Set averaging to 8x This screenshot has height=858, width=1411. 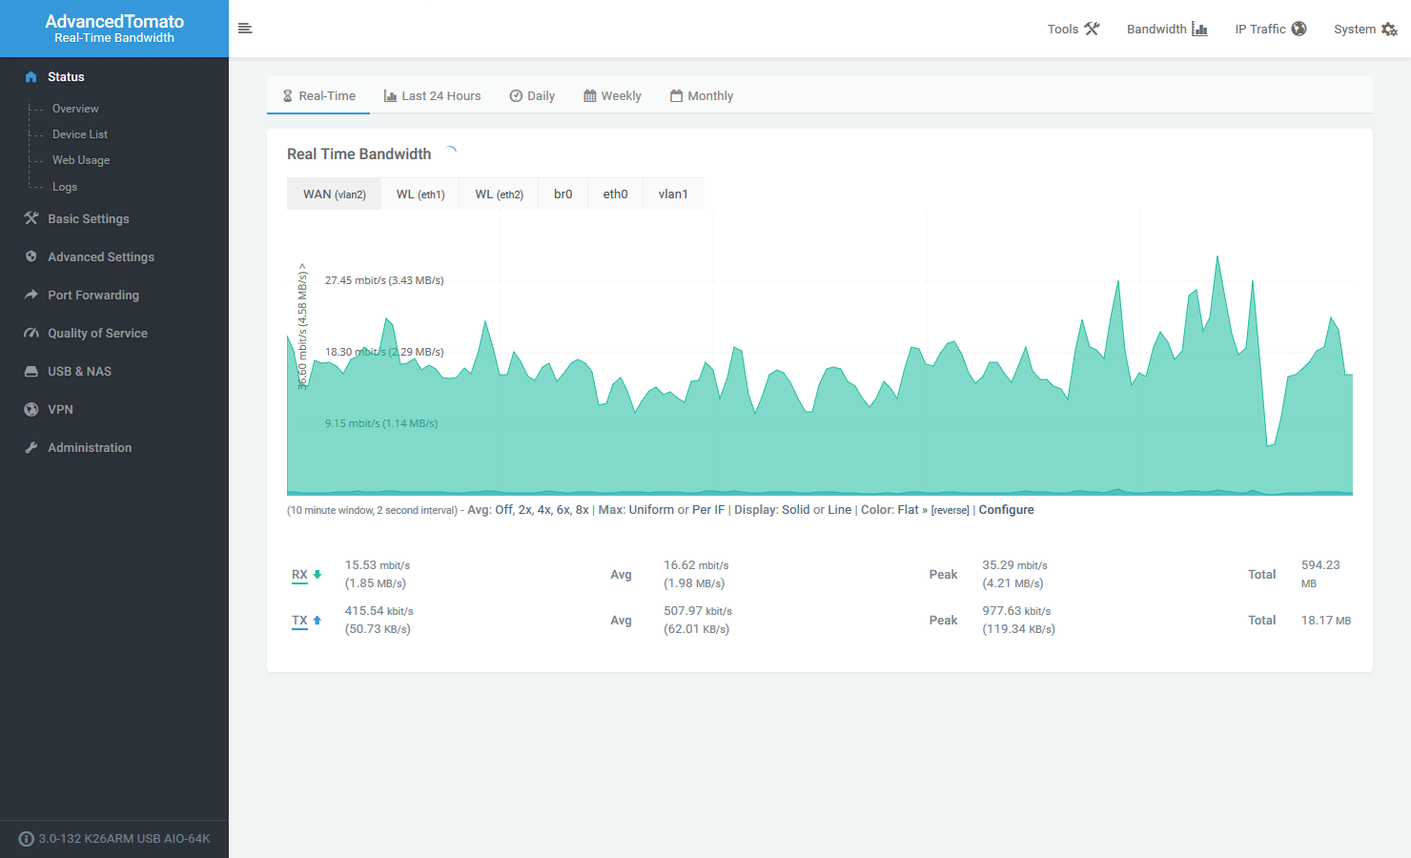(582, 510)
